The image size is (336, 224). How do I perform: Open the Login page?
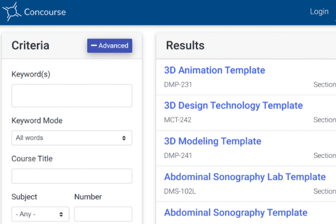tap(319, 12)
